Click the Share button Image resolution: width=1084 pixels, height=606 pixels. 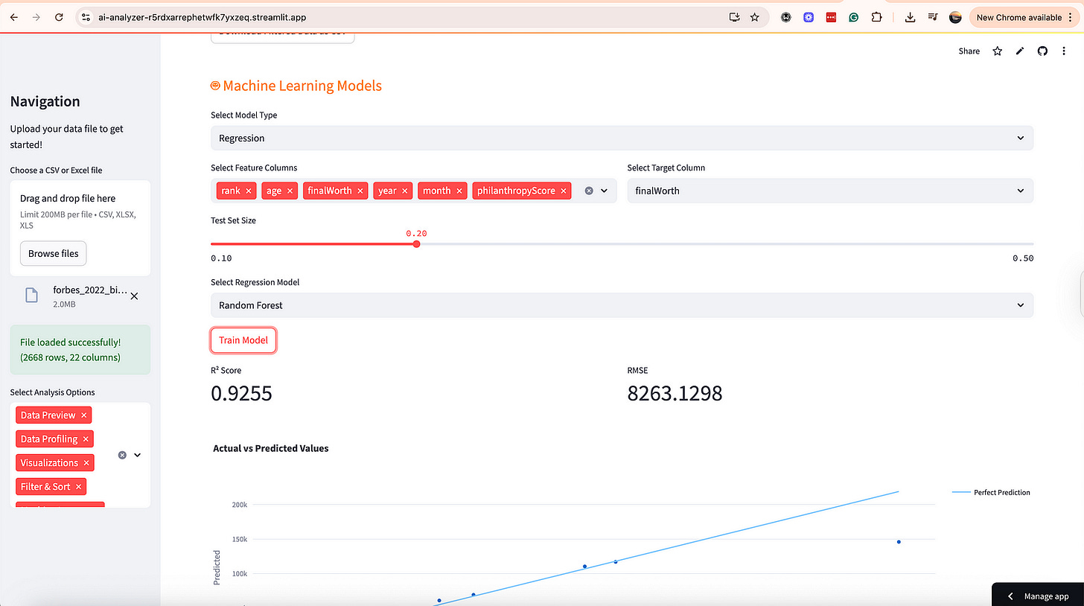pos(969,51)
